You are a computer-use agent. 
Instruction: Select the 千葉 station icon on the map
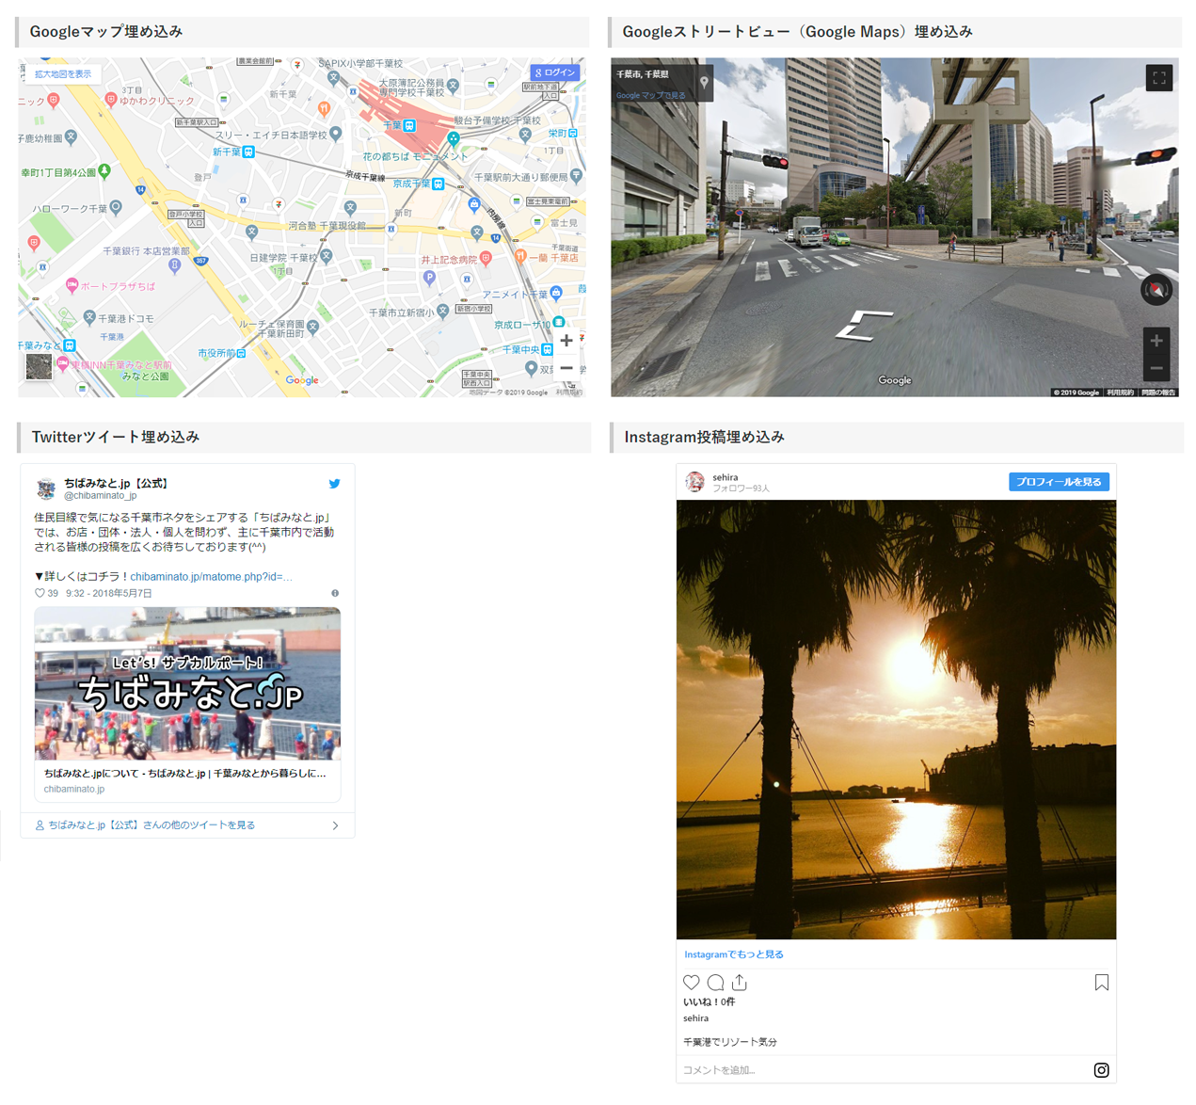coord(409,125)
